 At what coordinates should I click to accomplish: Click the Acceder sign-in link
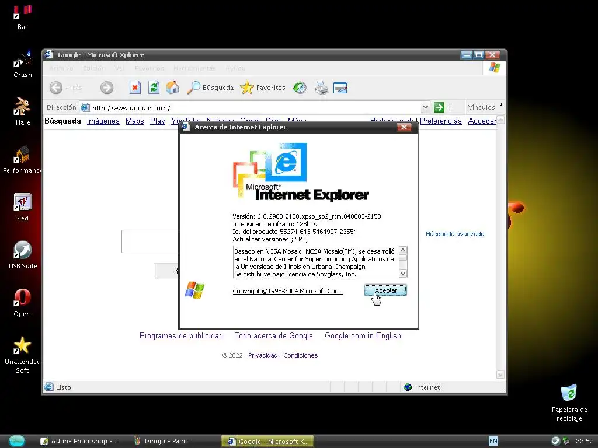pyautogui.click(x=482, y=121)
